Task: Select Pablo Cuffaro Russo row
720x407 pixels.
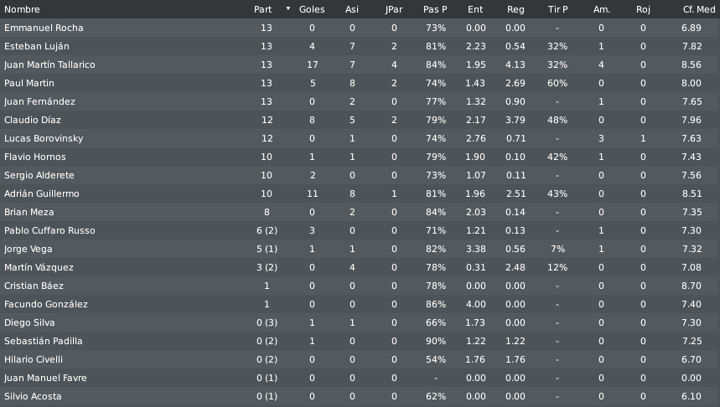Action: (x=360, y=230)
